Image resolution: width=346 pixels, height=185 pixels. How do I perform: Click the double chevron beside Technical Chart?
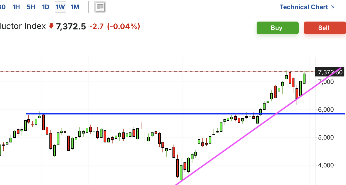(333, 7)
